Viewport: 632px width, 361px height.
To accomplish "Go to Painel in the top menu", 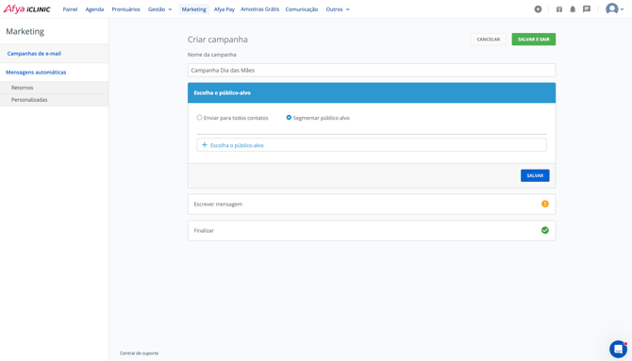I will point(70,9).
